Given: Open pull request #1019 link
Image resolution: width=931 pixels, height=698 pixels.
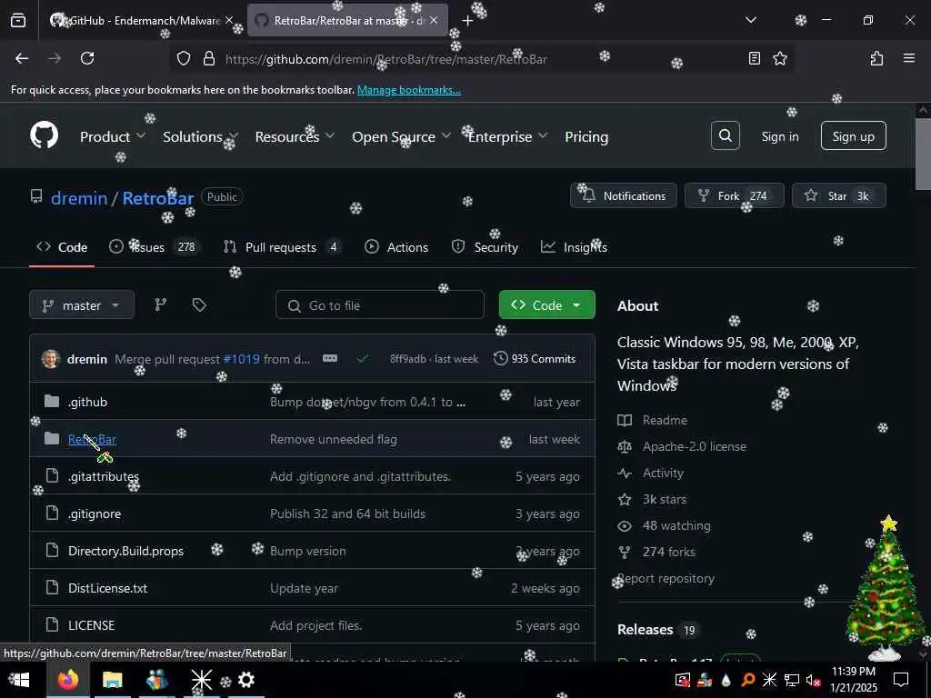Looking at the screenshot, I should pyautogui.click(x=241, y=358).
